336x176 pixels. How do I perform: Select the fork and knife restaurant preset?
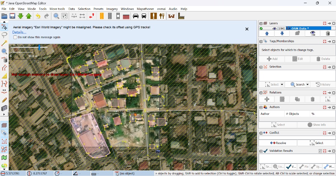[x=162, y=16]
